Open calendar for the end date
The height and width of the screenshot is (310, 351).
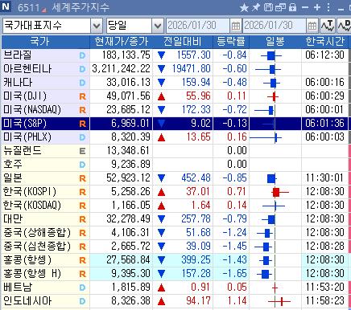coord(312,26)
